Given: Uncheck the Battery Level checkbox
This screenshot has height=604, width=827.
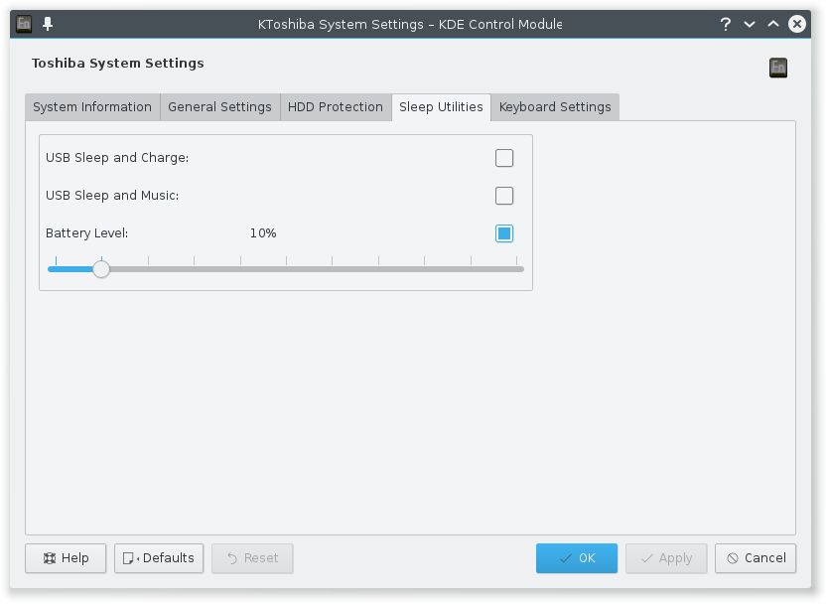Looking at the screenshot, I should 504,233.
